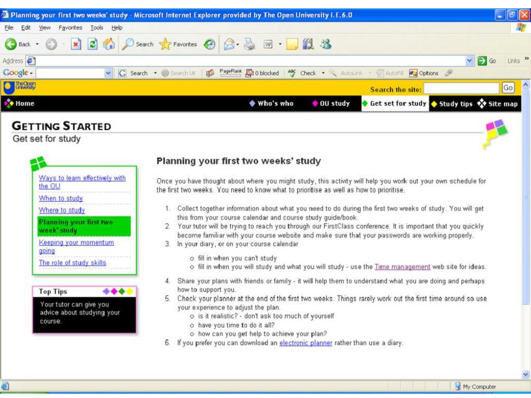Open the 'When to study' link
Image resolution: width=531 pixels, height=398 pixels.
point(61,198)
